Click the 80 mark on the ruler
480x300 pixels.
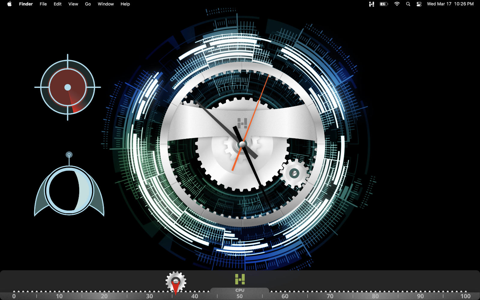tap(375, 296)
